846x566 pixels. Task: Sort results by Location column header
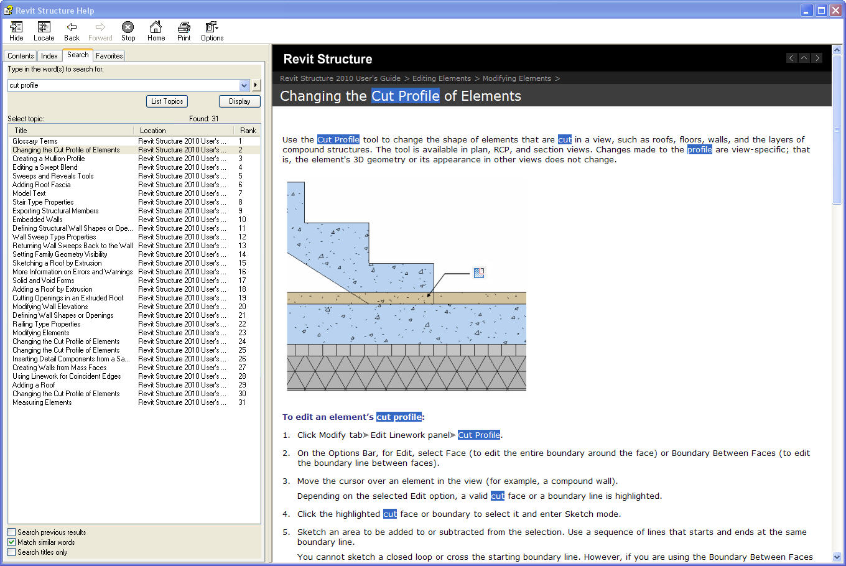(x=184, y=131)
